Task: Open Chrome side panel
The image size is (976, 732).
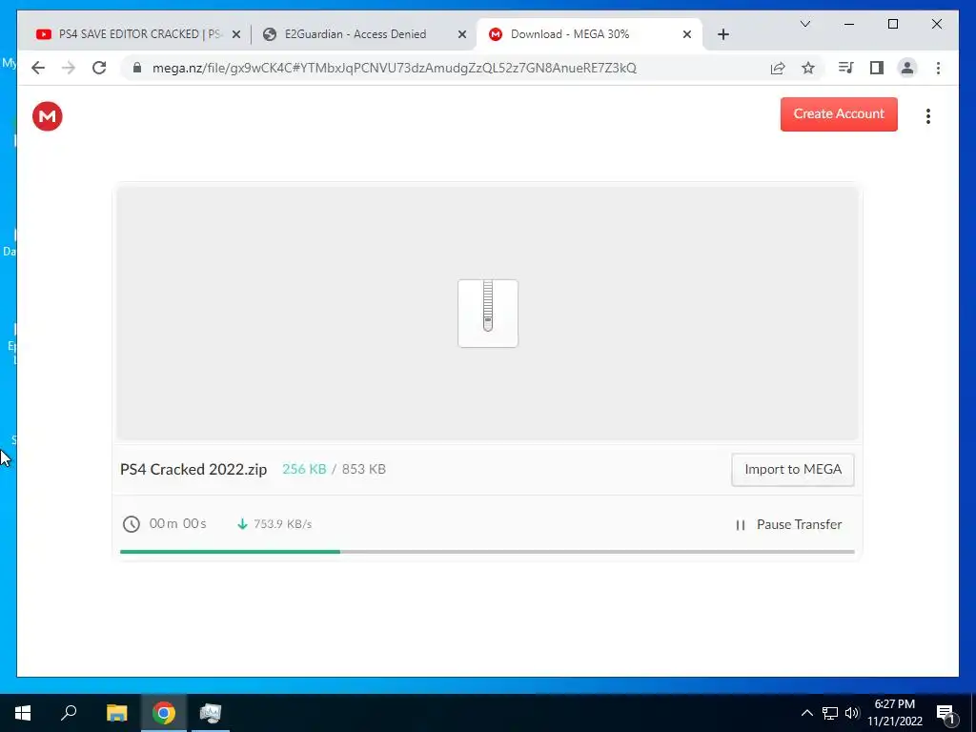Action: pyautogui.click(x=877, y=68)
